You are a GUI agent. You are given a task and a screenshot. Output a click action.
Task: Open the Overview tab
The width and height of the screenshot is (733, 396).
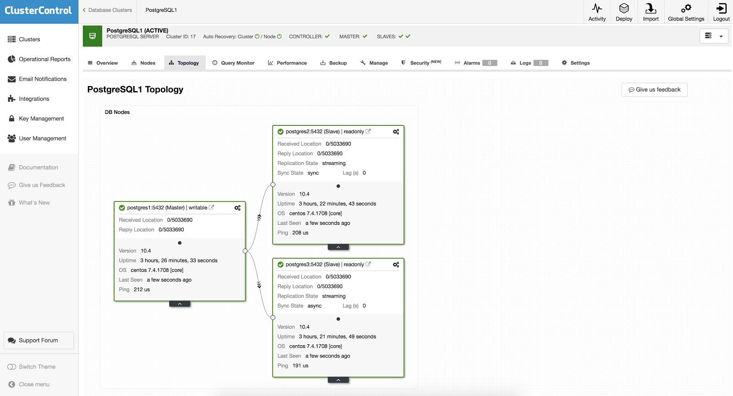pyautogui.click(x=103, y=63)
